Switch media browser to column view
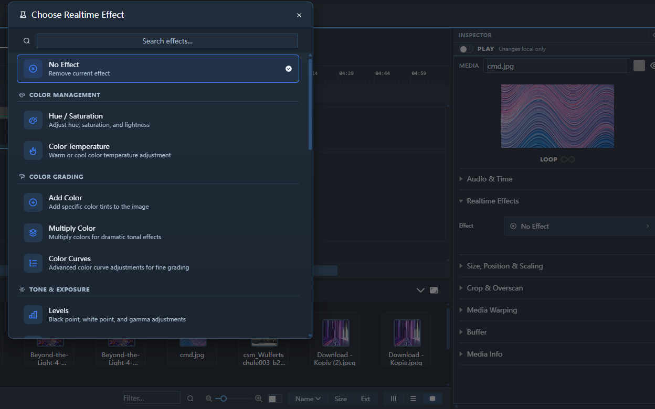 pos(394,399)
